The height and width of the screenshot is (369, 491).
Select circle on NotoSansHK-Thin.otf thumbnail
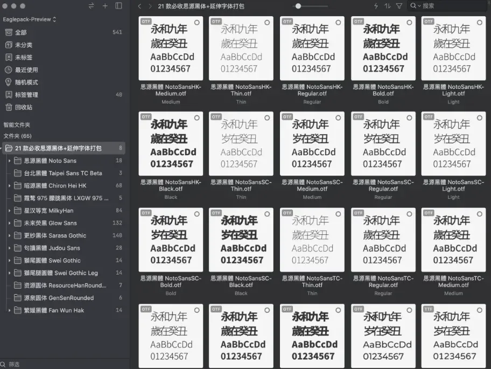click(267, 23)
